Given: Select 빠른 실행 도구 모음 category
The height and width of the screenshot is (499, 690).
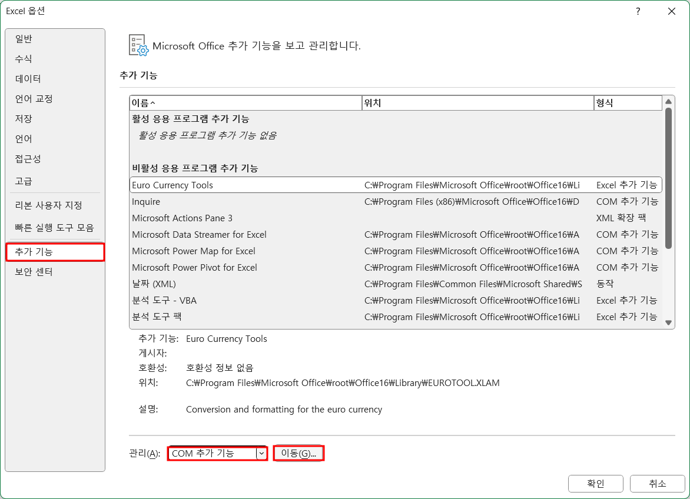Looking at the screenshot, I should pos(55,228).
